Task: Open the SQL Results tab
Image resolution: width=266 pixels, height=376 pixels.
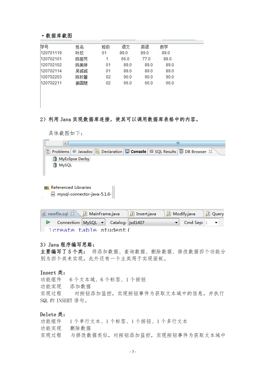Action: [162, 152]
